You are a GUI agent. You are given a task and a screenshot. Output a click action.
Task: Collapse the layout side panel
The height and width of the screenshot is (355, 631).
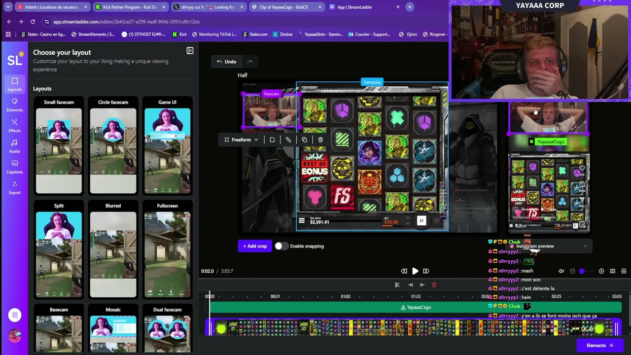coord(190,51)
